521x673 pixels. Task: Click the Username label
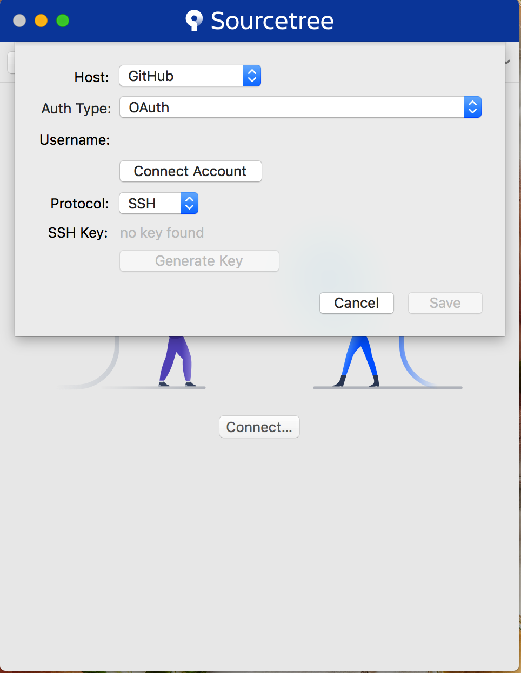click(75, 140)
